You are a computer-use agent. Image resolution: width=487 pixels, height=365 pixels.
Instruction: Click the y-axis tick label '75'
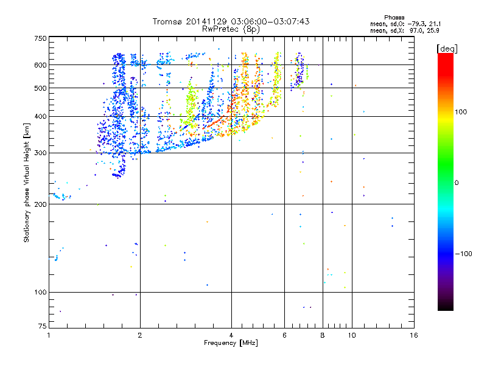point(42,326)
